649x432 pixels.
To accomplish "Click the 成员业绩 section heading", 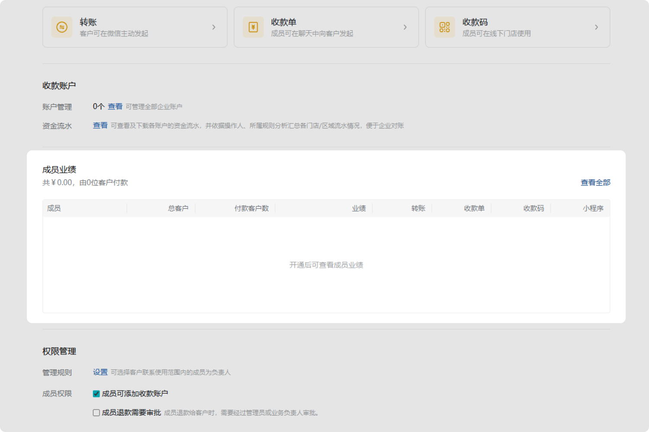I will coord(59,169).
